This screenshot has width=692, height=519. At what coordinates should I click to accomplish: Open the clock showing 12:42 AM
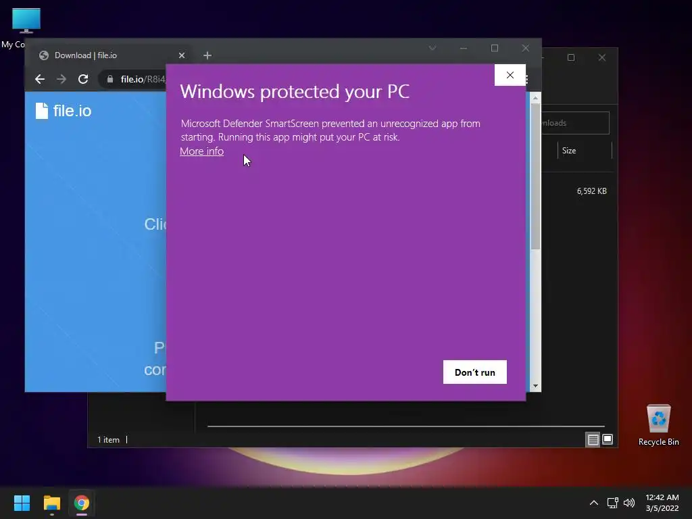click(662, 503)
